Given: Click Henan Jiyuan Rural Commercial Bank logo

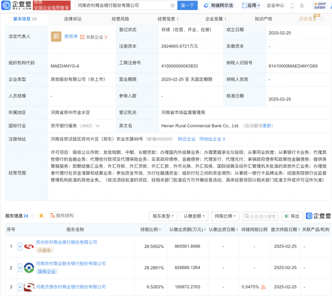Looking at the screenshot, I should click(x=29, y=287).
